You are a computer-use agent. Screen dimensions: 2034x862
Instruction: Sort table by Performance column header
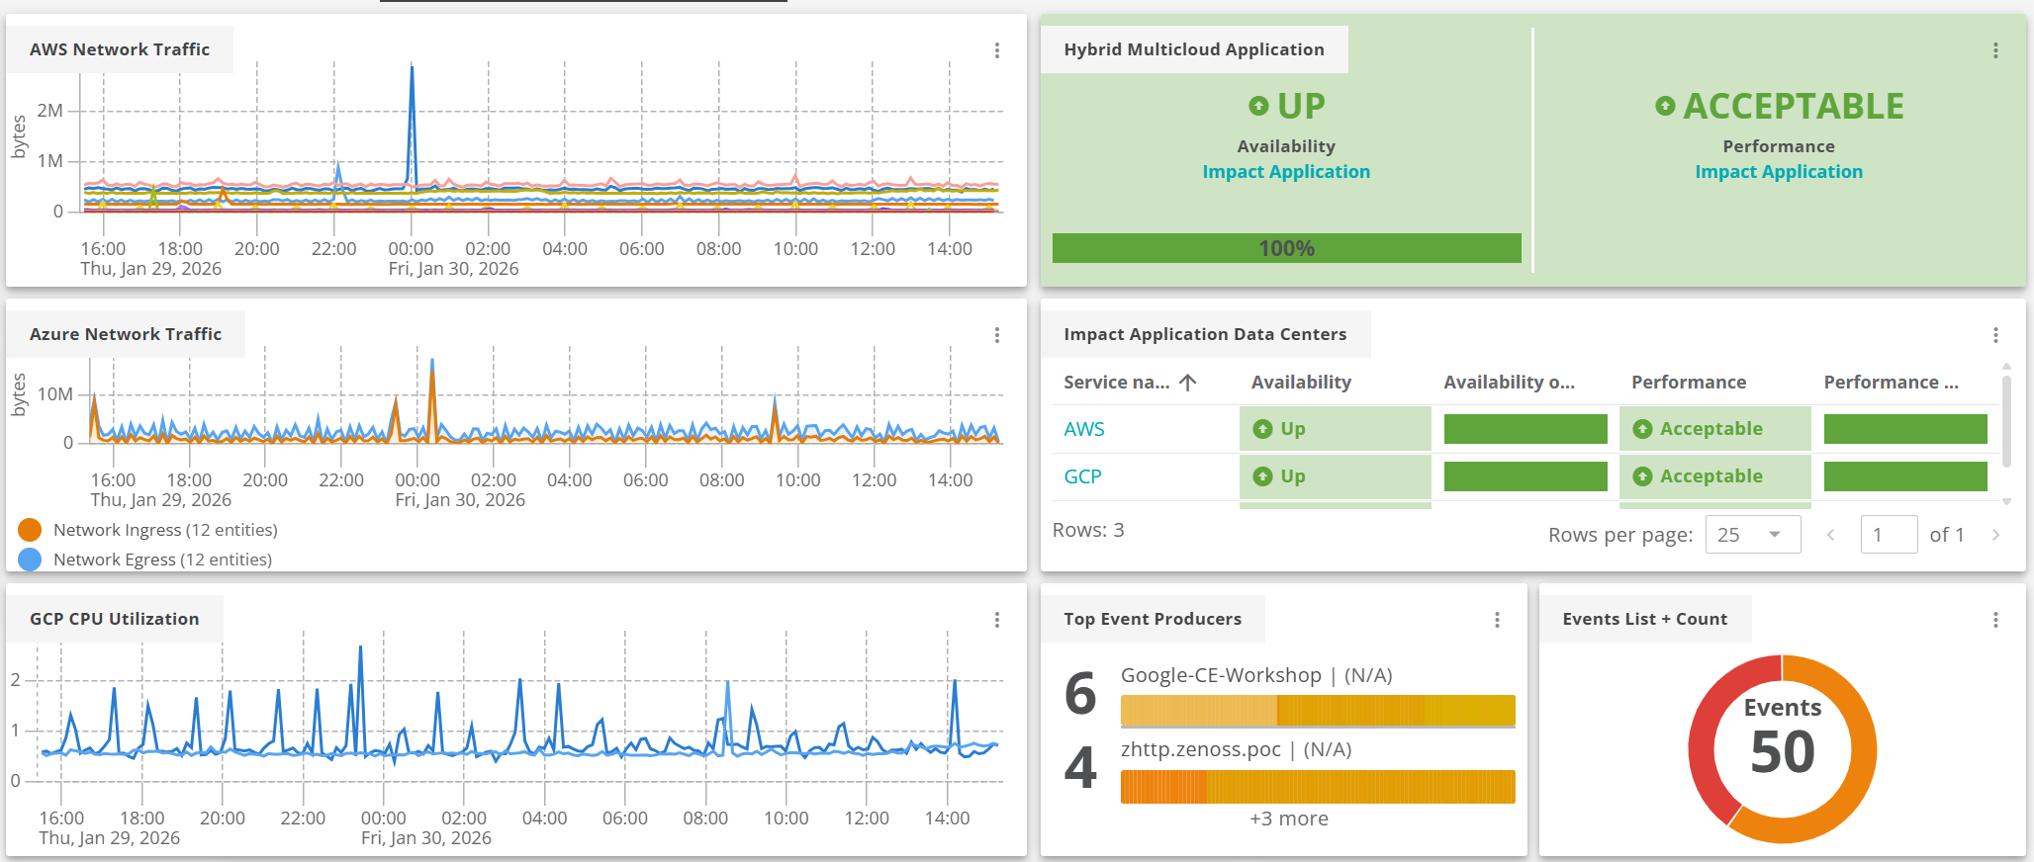tap(1688, 383)
